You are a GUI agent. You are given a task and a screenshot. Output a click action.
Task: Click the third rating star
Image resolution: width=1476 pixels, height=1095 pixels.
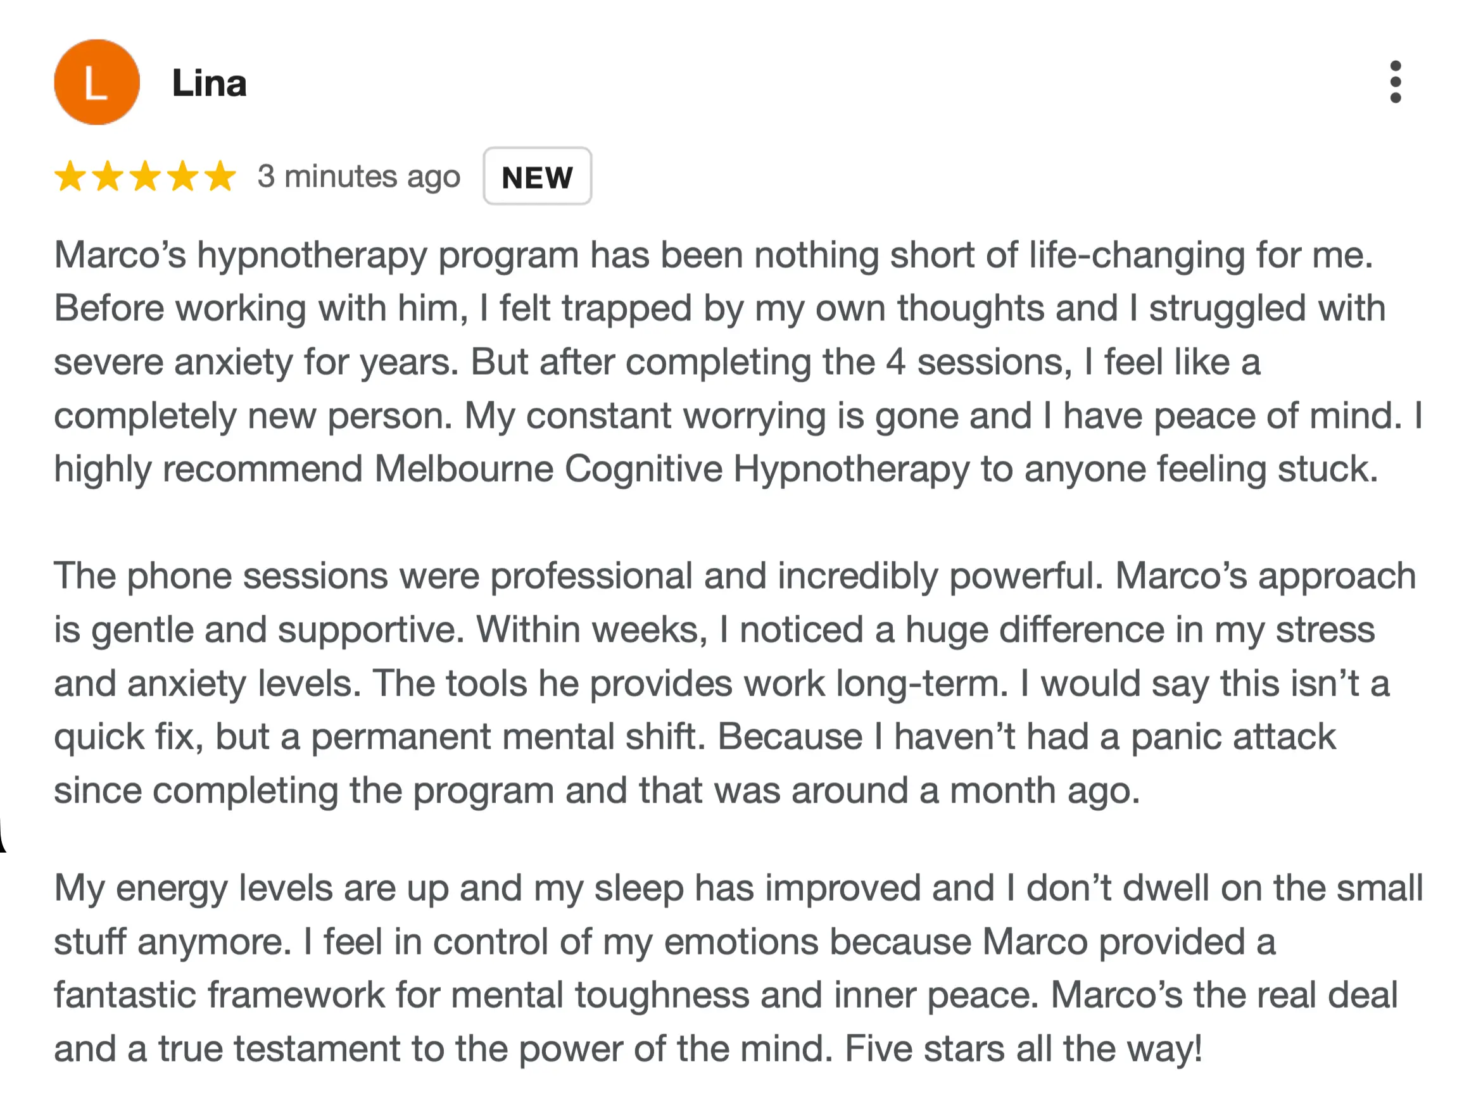point(145,177)
